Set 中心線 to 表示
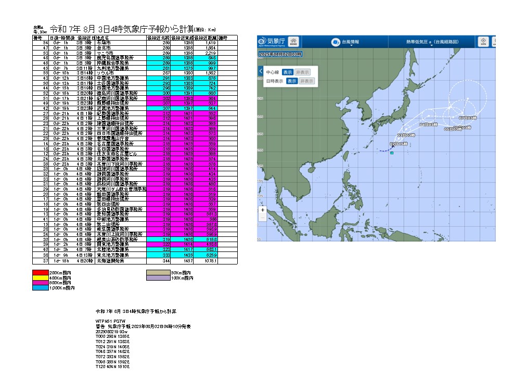 tap(288, 72)
